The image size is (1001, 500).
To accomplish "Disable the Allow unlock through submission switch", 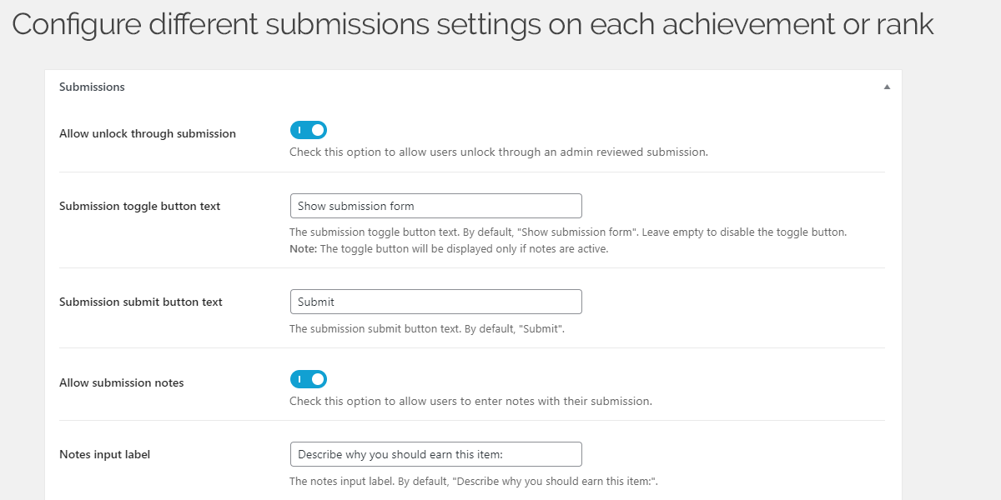I will click(x=309, y=130).
